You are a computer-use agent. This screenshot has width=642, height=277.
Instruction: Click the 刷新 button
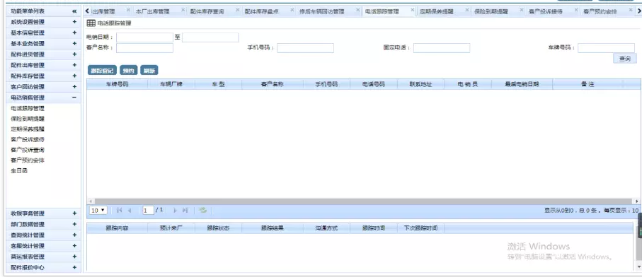pos(149,70)
